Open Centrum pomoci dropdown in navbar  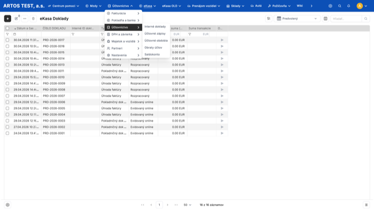click(64, 6)
